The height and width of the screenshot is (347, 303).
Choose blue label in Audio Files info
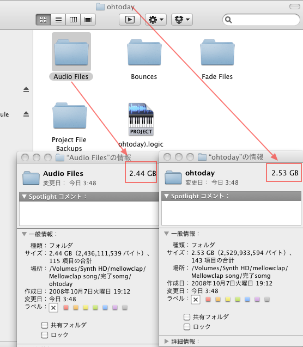tap(105, 307)
